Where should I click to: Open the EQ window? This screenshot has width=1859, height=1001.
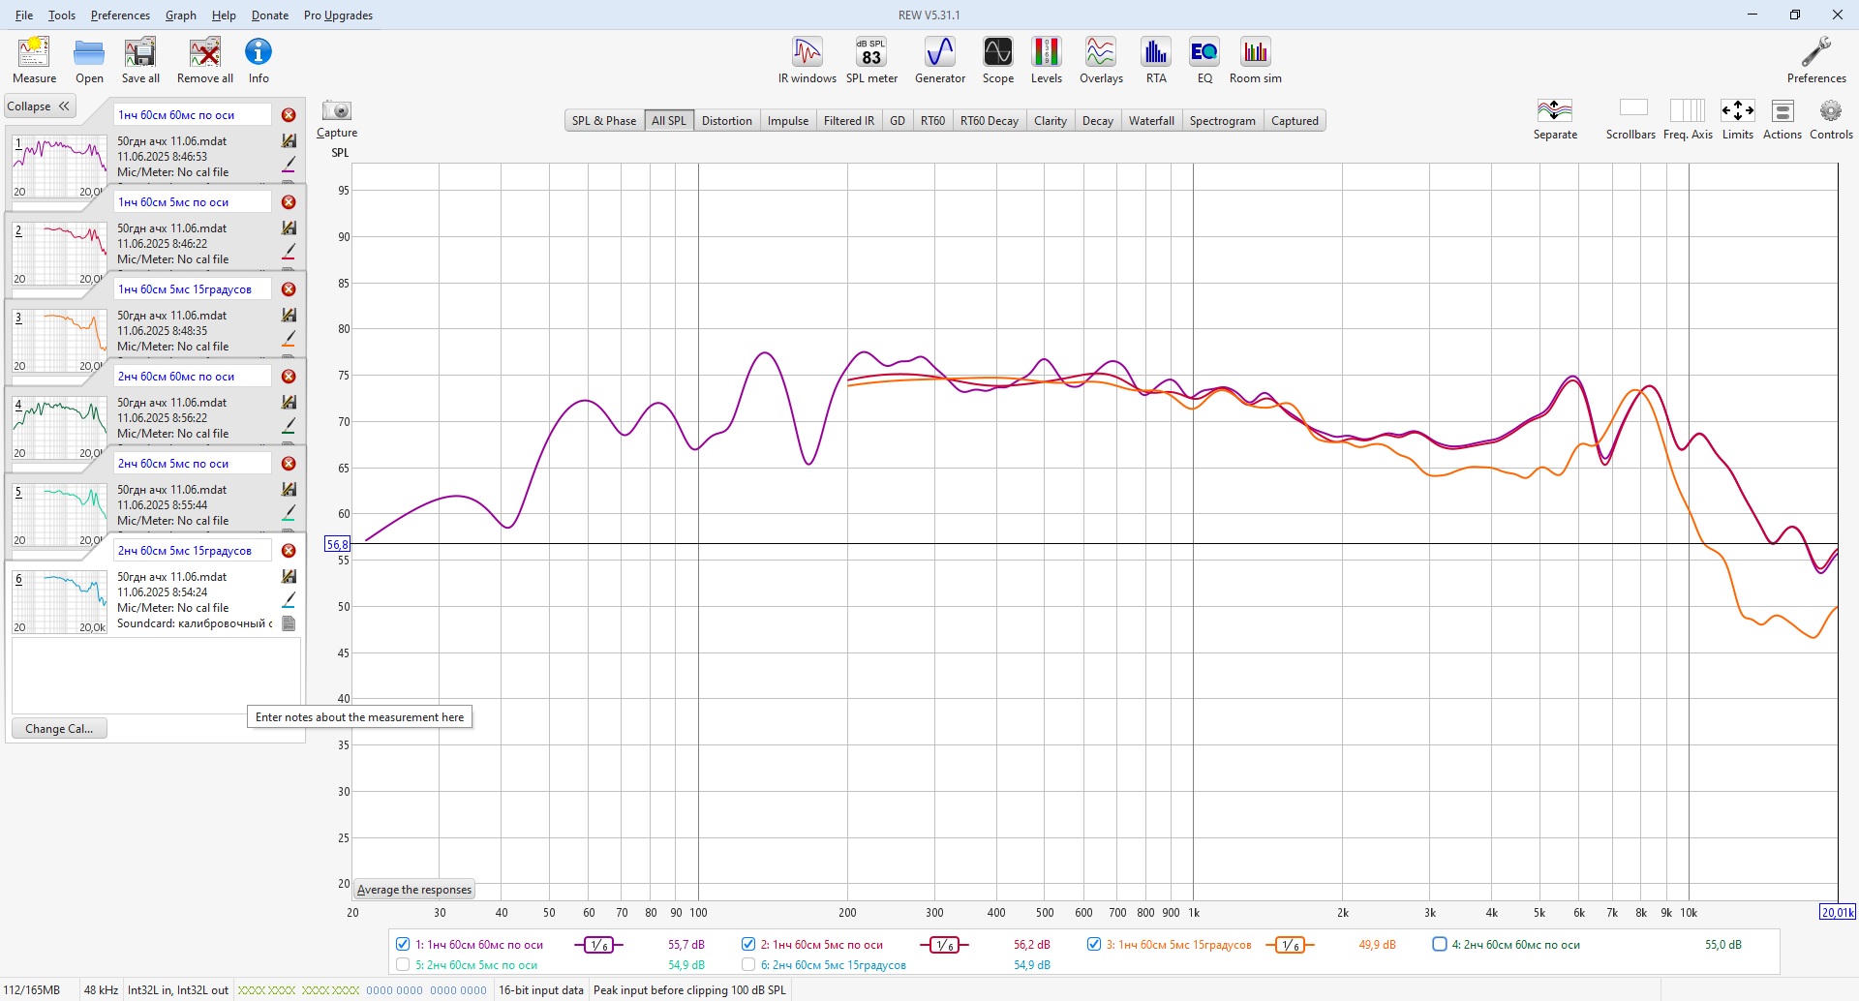[x=1204, y=60]
